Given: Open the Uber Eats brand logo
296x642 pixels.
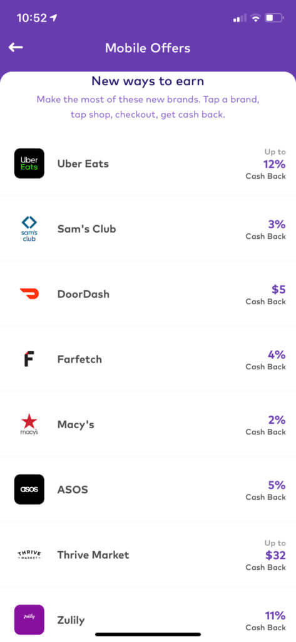Looking at the screenshot, I should coord(29,164).
